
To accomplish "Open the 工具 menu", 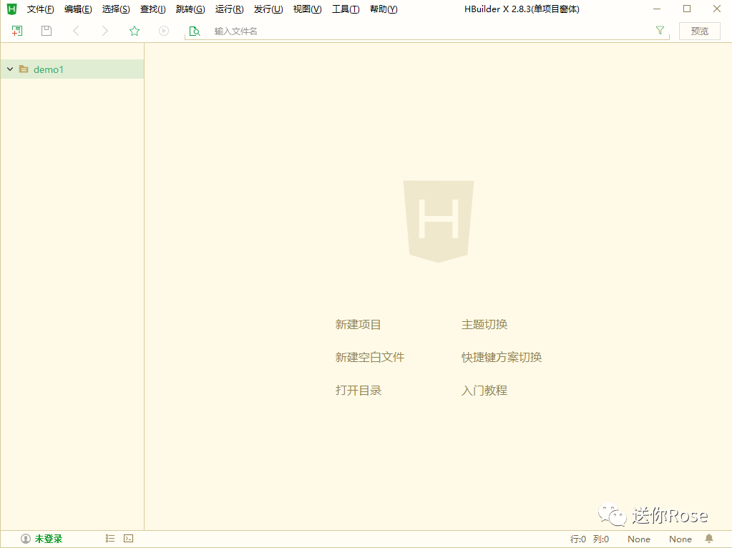I will pos(346,9).
